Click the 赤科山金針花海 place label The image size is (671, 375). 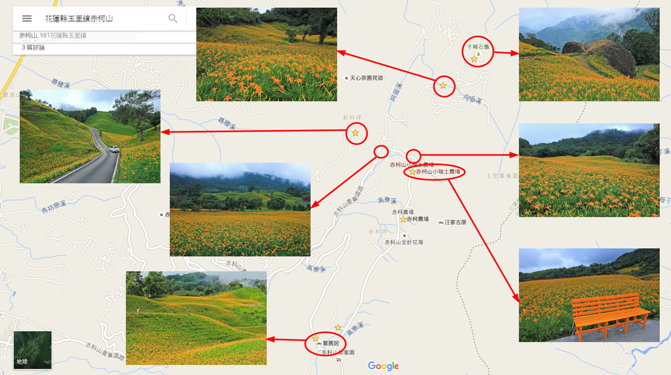point(404,242)
